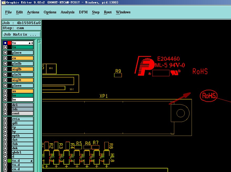The image size is (231, 172).
Task: Toggle the to layer display checkbox
Action: pyautogui.click(x=5, y=43)
